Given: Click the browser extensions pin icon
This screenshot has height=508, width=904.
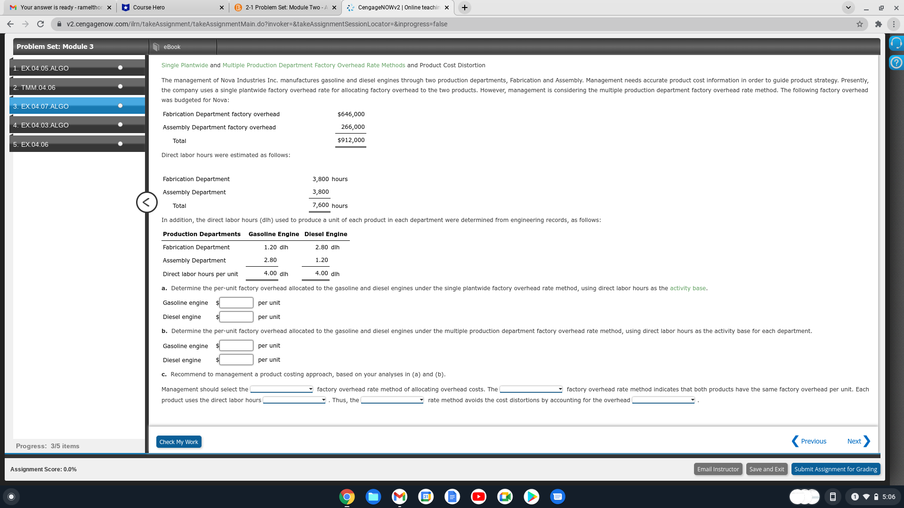Looking at the screenshot, I should coord(879,24).
